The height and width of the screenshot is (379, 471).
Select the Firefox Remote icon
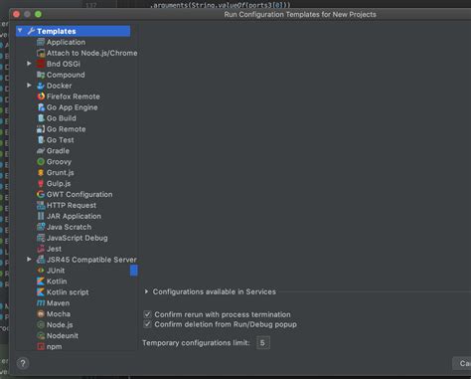tap(41, 96)
